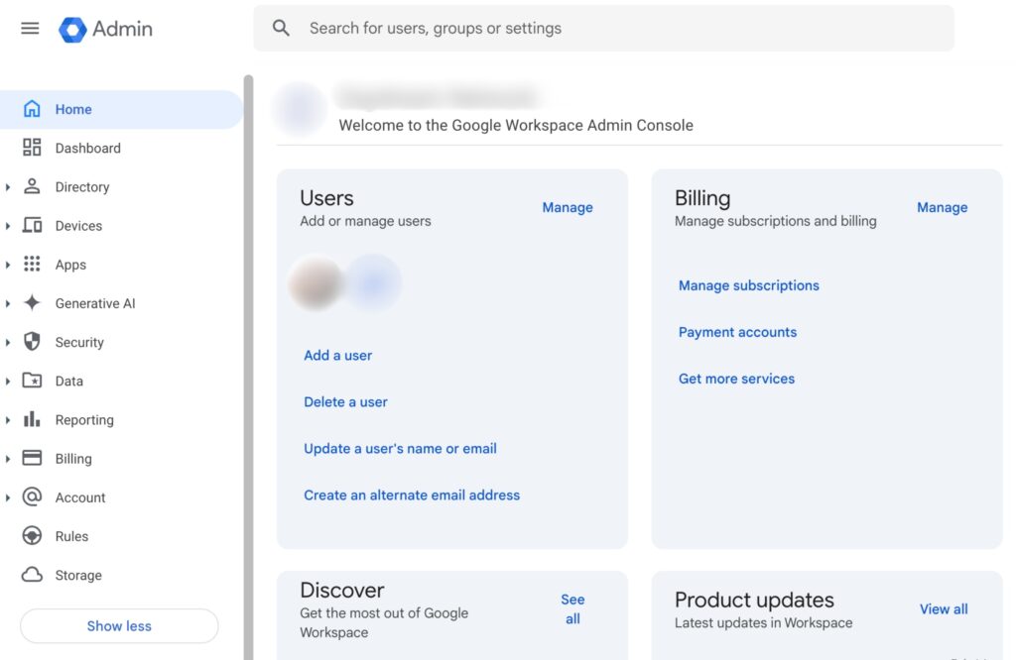
Task: Click the Security label in sidebar
Action: coord(79,342)
